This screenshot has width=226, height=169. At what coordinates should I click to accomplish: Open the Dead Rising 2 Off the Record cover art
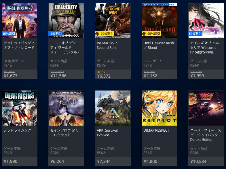pos(20,21)
